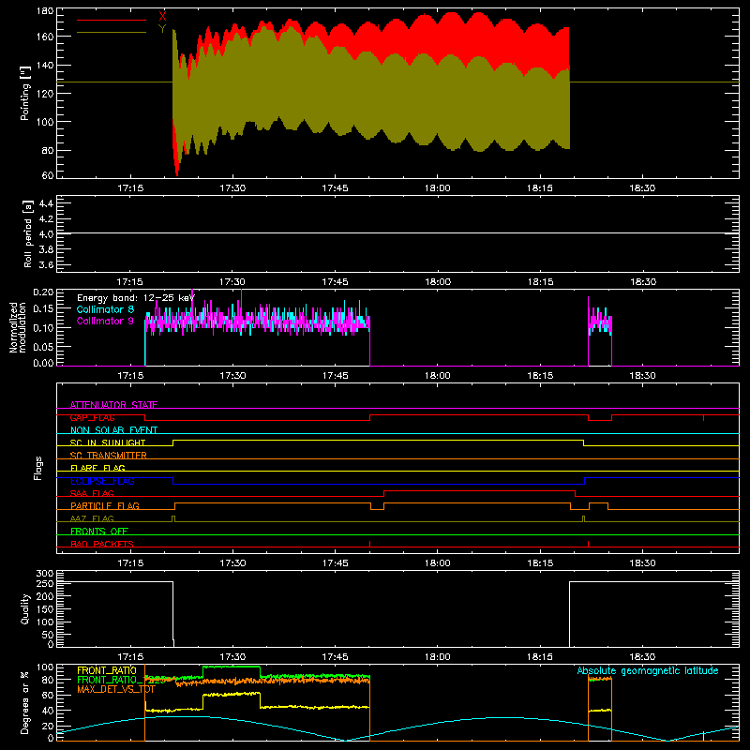
Task: Click 18:30 tick under the Roll period plot
Action: (642, 282)
